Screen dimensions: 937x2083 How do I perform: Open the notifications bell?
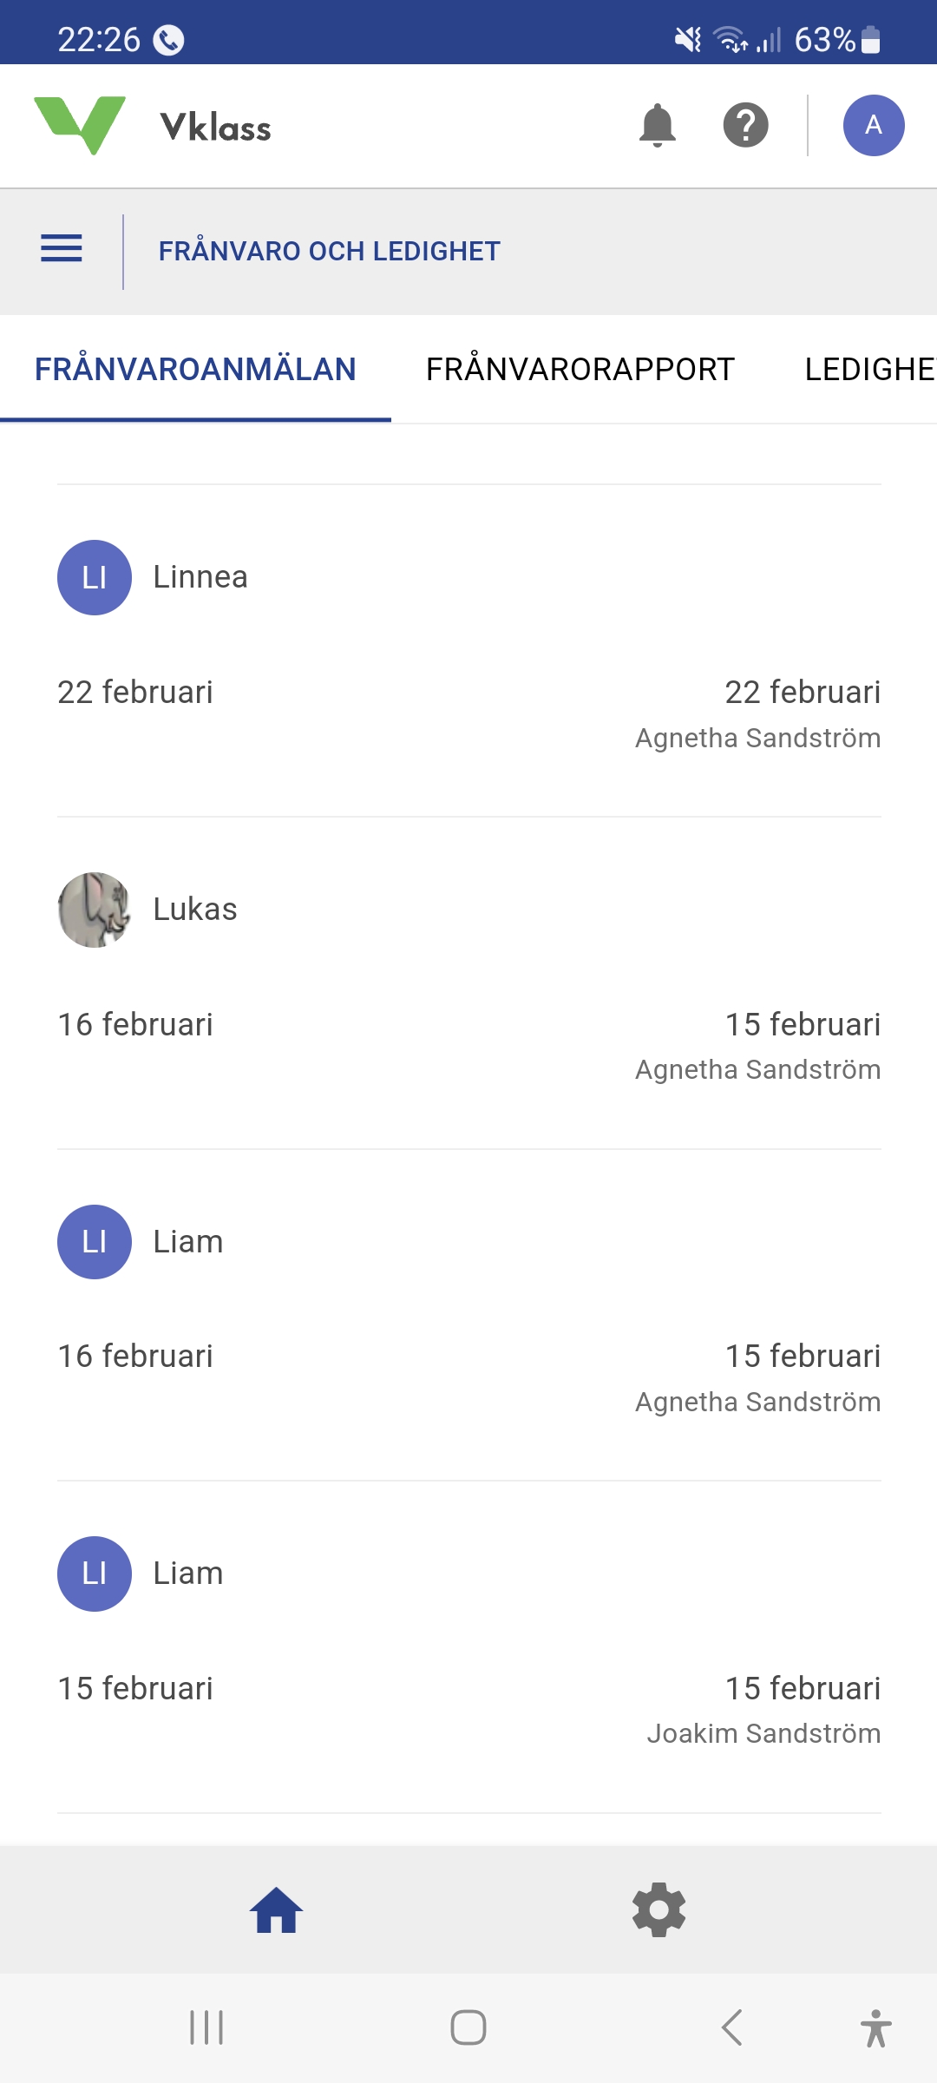[657, 126]
